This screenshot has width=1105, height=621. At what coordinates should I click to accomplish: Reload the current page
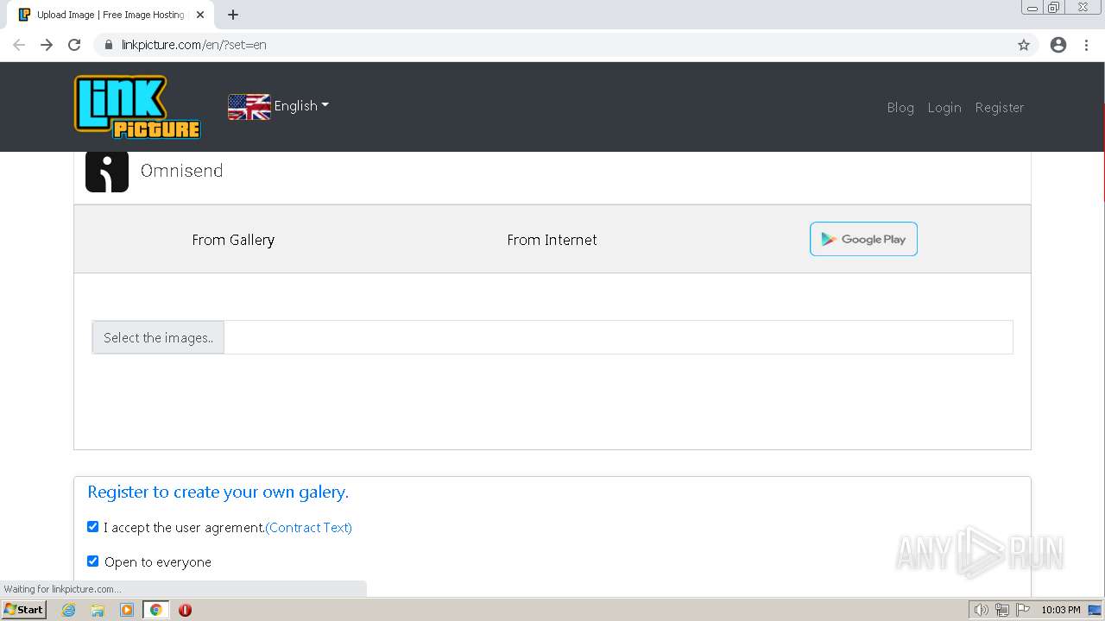click(x=74, y=45)
